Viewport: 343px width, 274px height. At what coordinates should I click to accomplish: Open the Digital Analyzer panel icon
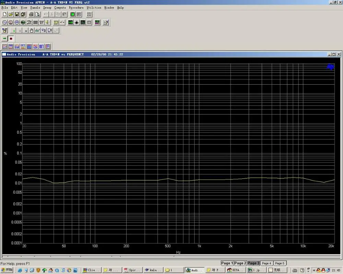pyautogui.click(x=23, y=22)
